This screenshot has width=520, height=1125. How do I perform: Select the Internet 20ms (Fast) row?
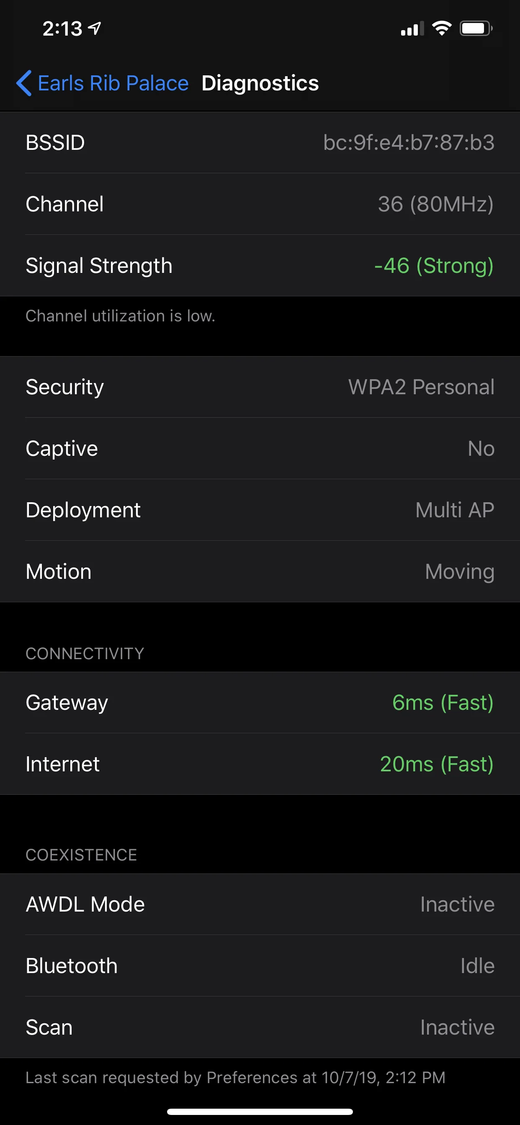260,764
